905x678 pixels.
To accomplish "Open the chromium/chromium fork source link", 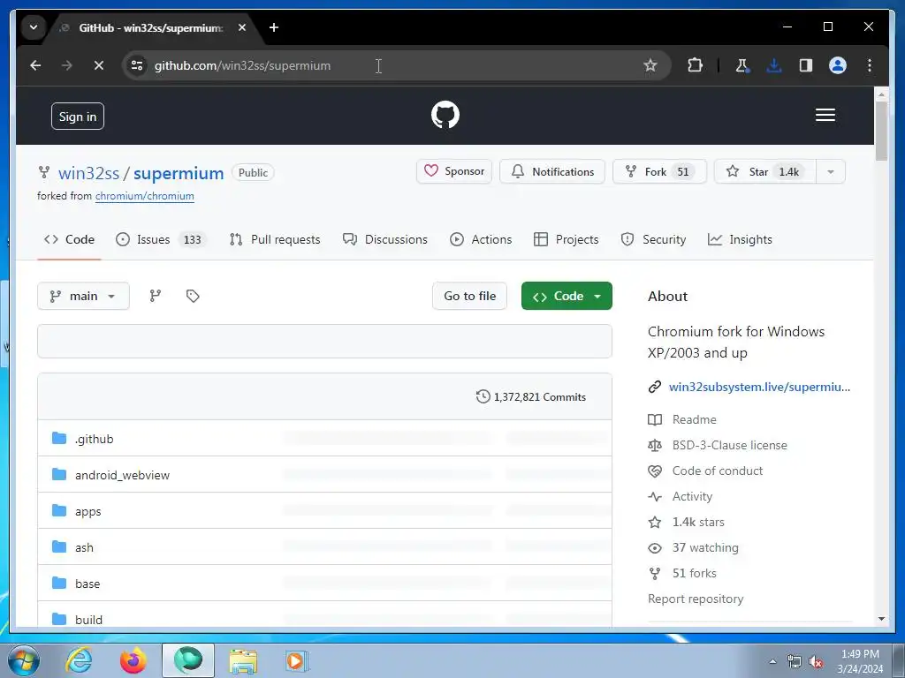I will [x=144, y=196].
